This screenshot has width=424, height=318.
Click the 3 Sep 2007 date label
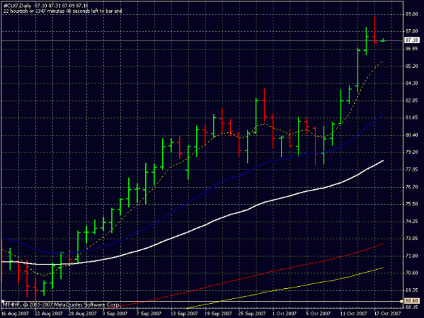(x=115, y=314)
